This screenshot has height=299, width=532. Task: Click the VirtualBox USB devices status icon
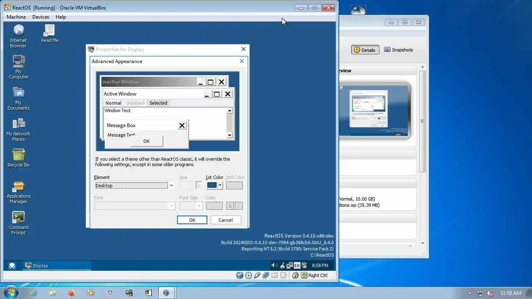pos(257,275)
